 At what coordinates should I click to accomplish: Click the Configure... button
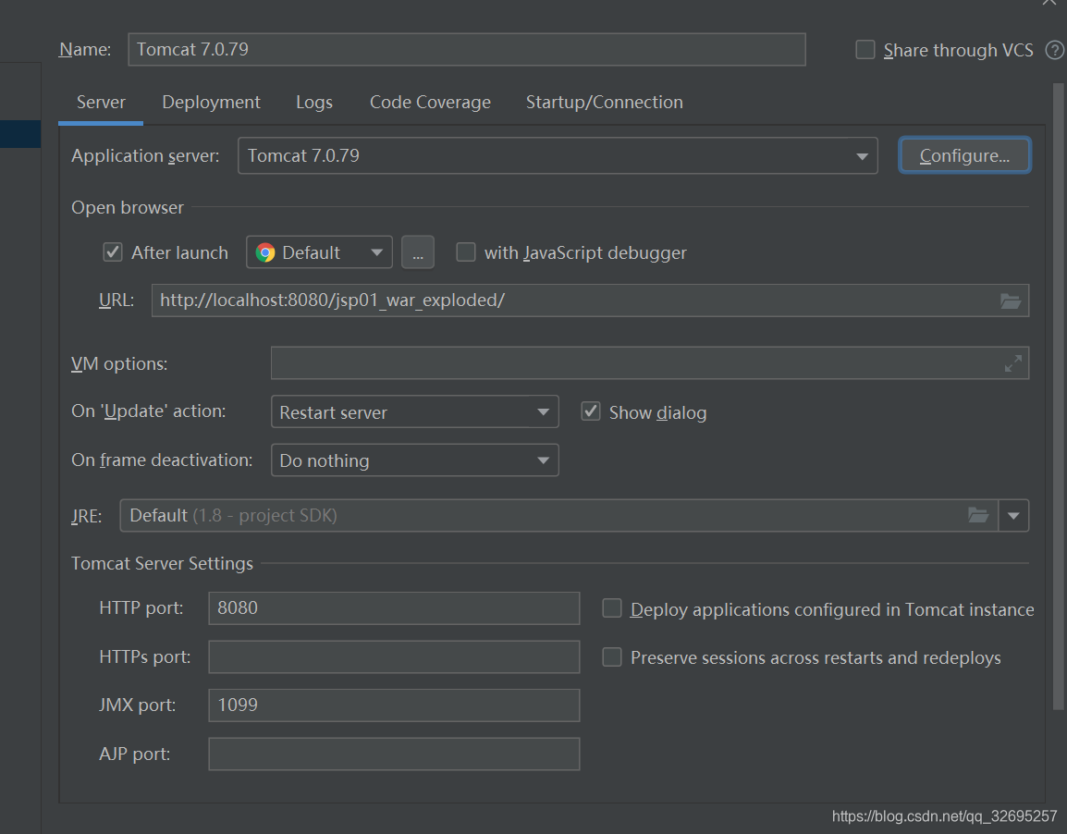pyautogui.click(x=964, y=155)
